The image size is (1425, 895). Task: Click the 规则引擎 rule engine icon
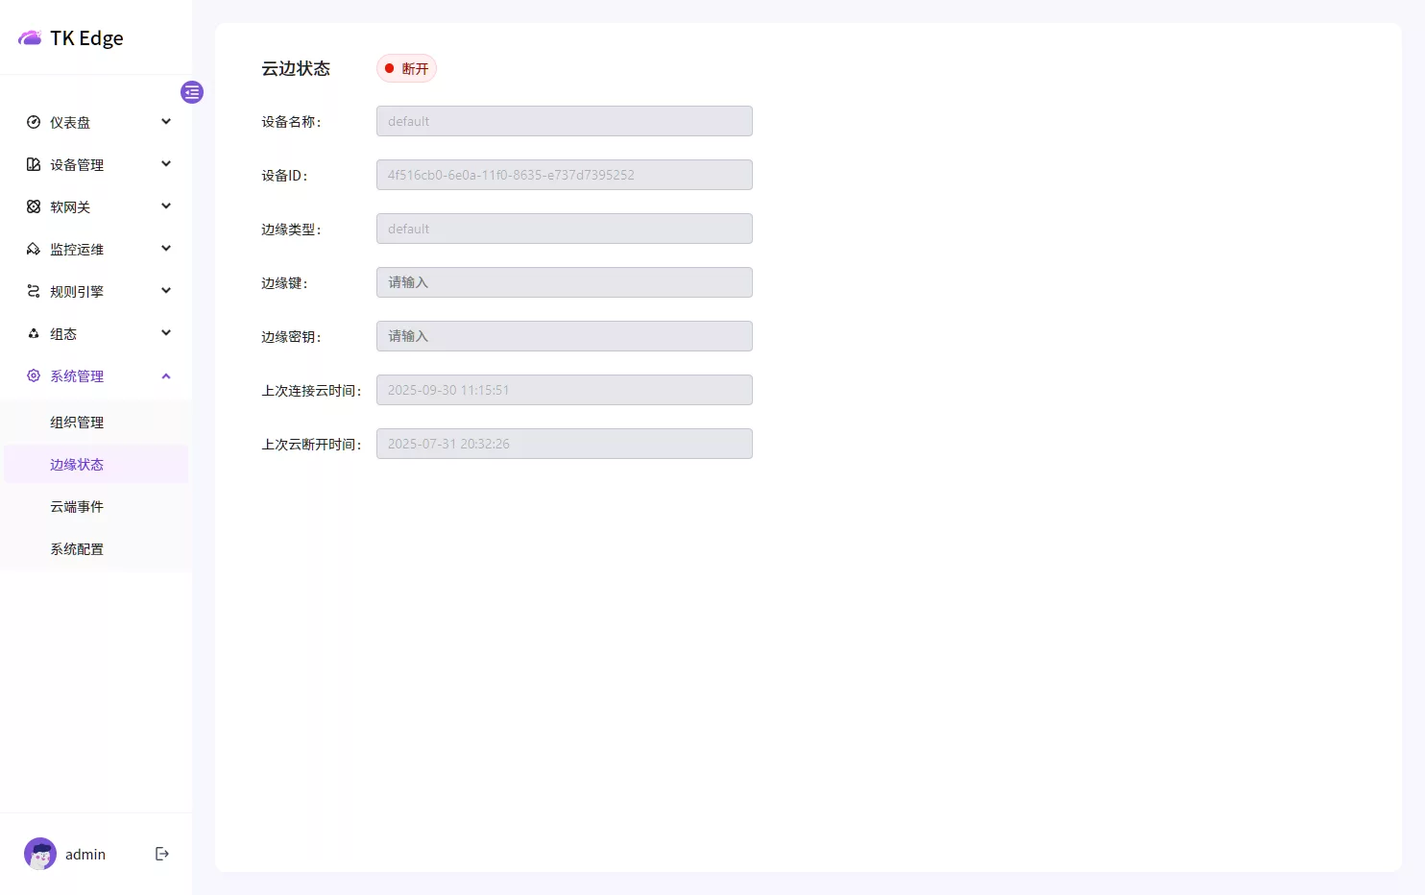click(x=32, y=291)
